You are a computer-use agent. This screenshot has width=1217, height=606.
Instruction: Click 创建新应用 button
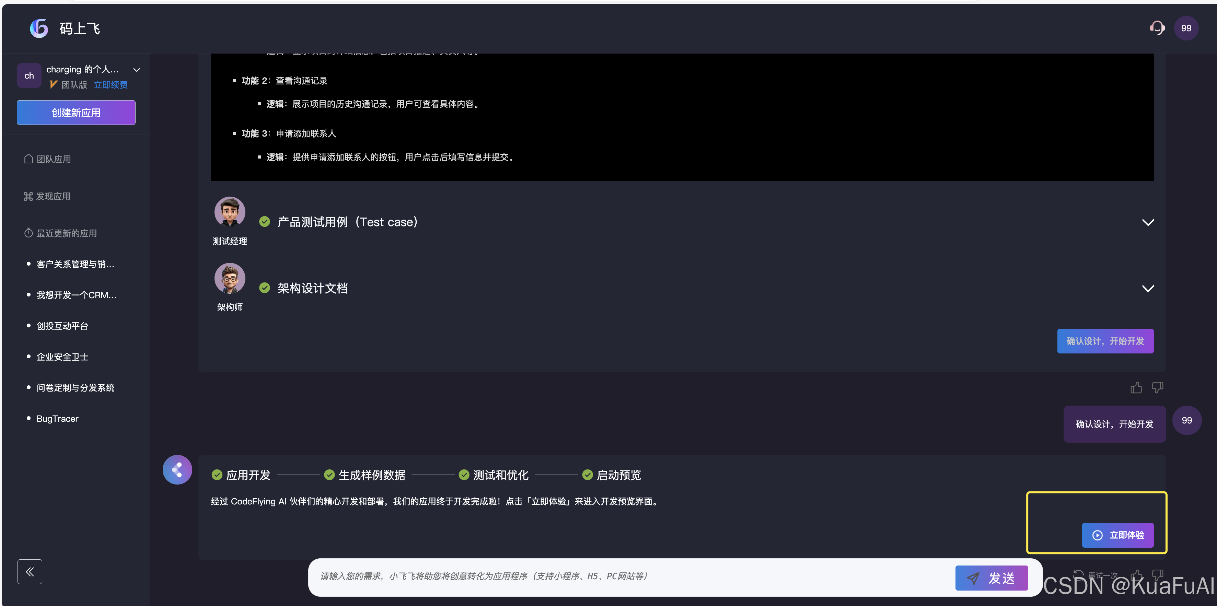76,113
